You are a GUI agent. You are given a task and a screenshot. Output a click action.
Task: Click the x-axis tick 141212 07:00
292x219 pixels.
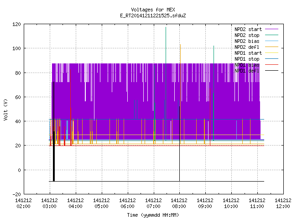[153, 203]
